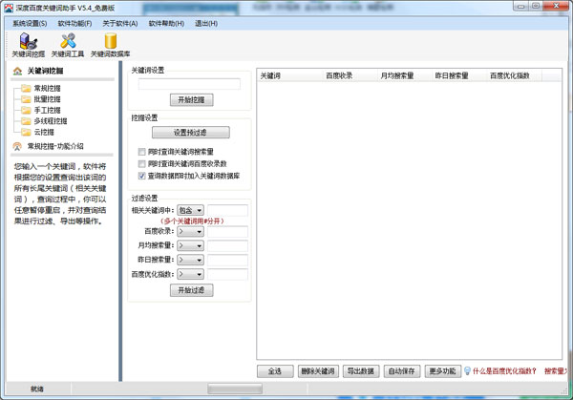Sort by the 昨日搜索量 column header
This screenshot has height=400, width=573.
click(459, 76)
